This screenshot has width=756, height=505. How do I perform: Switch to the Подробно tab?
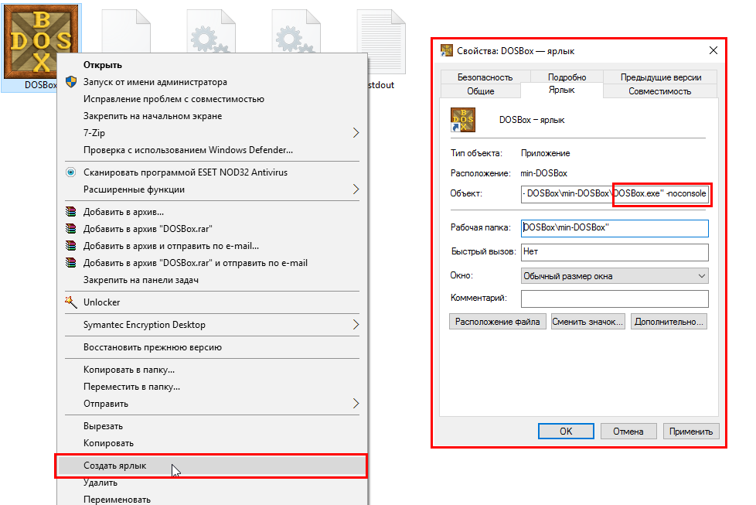(x=567, y=77)
